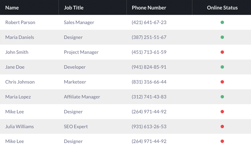The width and height of the screenshot is (251, 147).
Task: Select the Name column header
Action: pos(12,7)
